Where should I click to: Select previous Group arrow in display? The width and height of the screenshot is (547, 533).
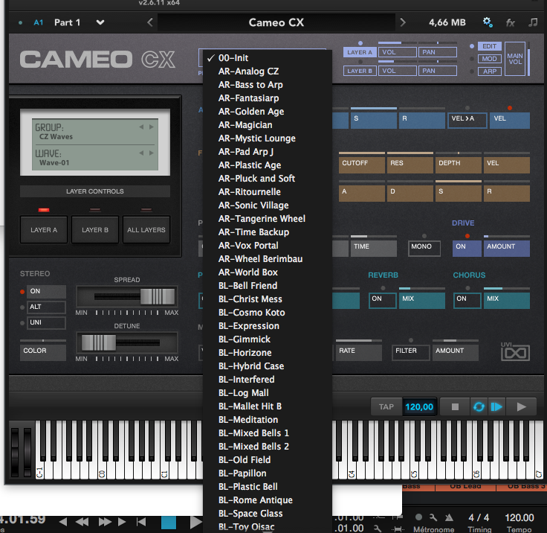tap(141, 127)
